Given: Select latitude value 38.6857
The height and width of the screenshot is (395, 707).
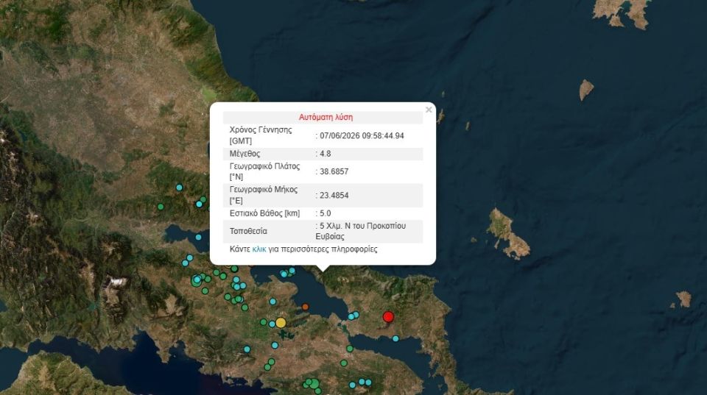Looking at the screenshot, I should [x=334, y=171].
